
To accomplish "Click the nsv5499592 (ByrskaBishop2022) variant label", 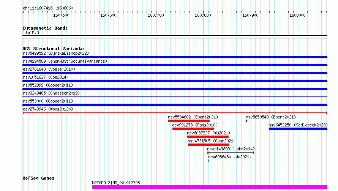I will (x=56, y=53).
